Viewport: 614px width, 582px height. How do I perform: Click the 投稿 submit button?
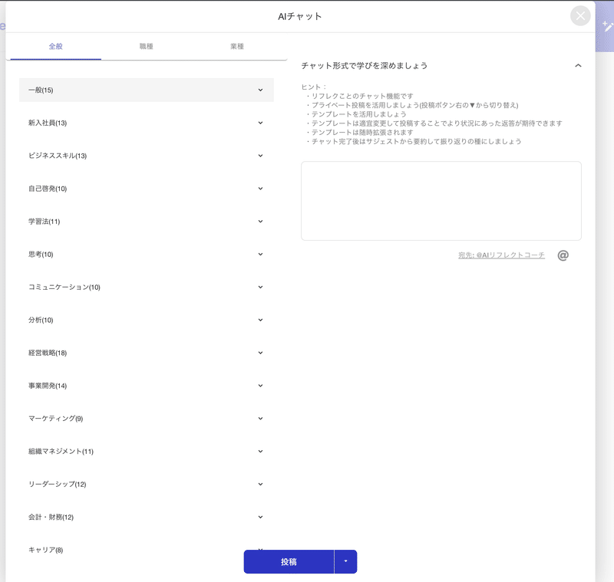pos(289,561)
